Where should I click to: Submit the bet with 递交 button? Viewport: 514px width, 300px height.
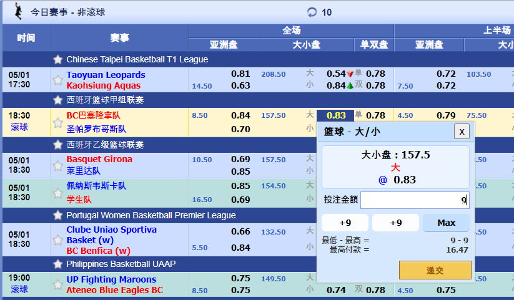435,270
